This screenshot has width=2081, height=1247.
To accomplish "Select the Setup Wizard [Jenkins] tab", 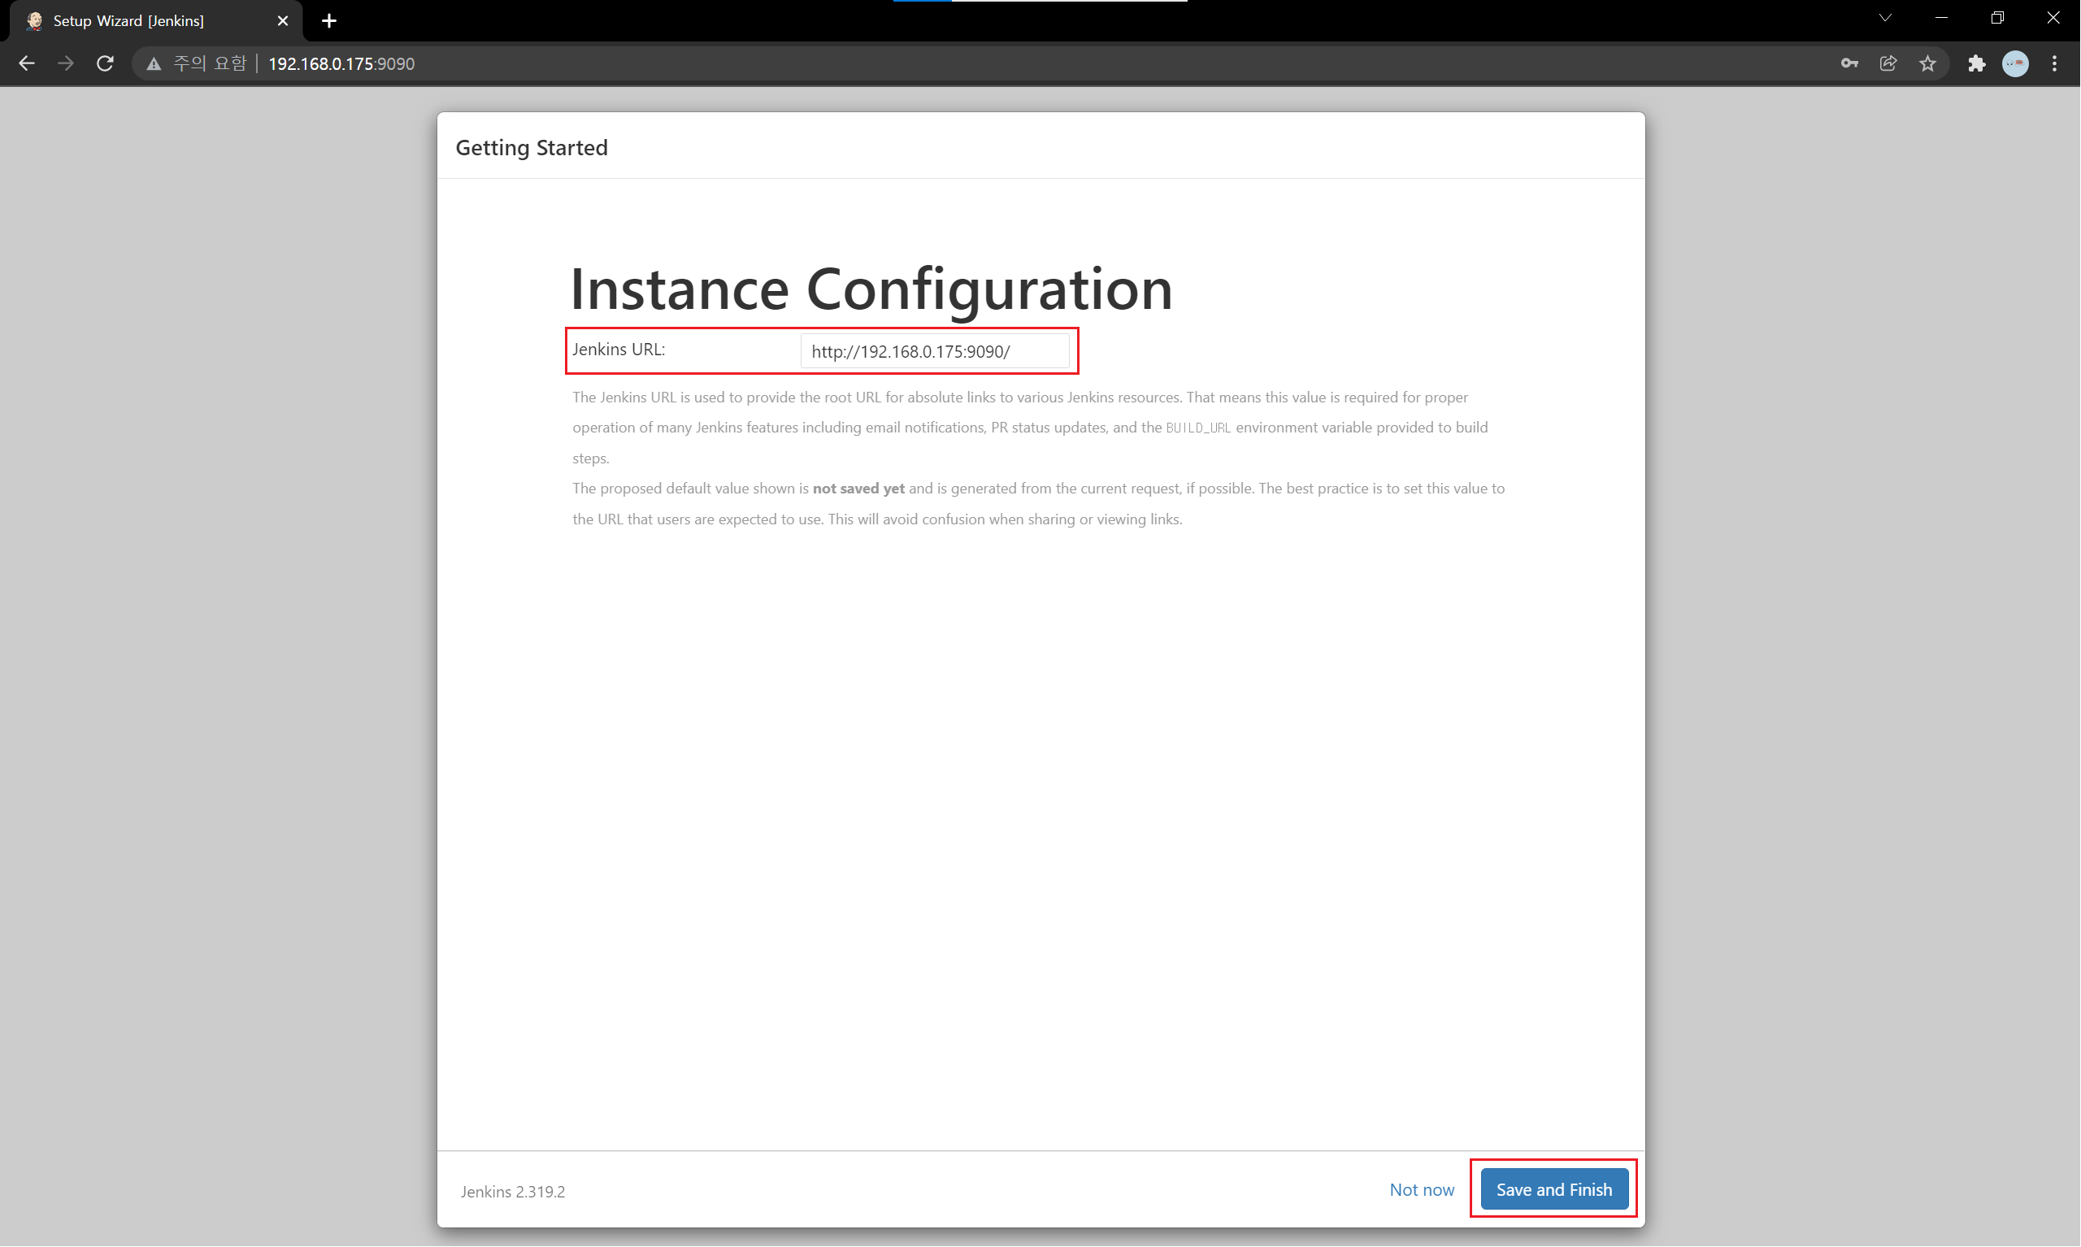I will 155,21.
